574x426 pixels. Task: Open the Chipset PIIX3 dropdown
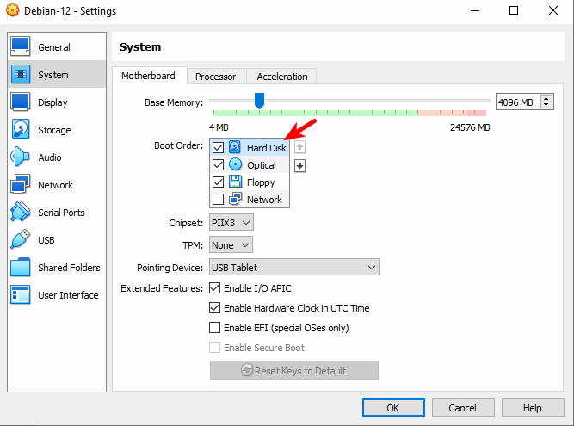(231, 223)
